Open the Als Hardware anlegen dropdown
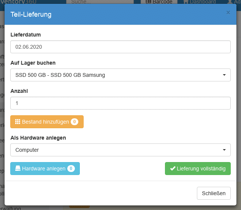 click(x=121, y=150)
